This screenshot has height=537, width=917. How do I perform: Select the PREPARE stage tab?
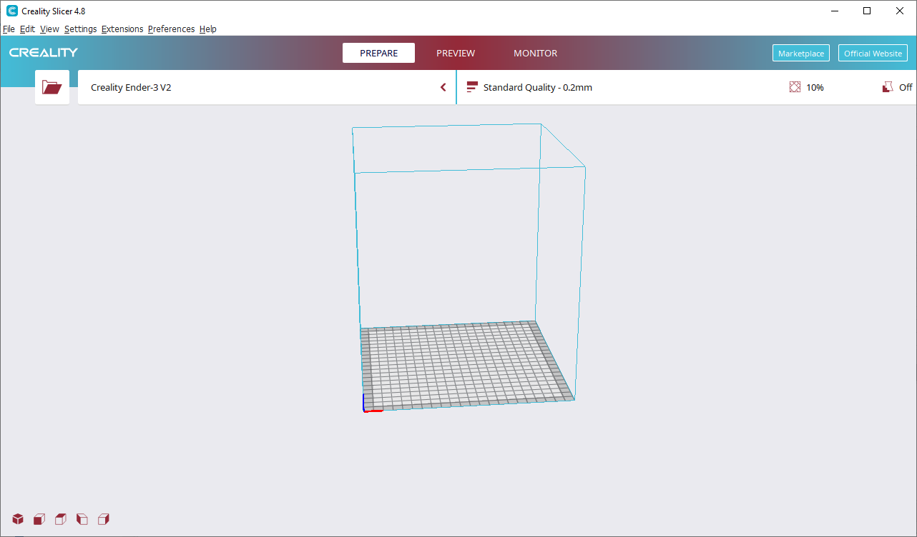click(378, 53)
